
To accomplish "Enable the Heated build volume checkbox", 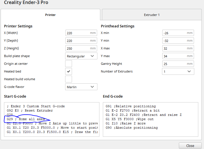I will click(69, 79).
